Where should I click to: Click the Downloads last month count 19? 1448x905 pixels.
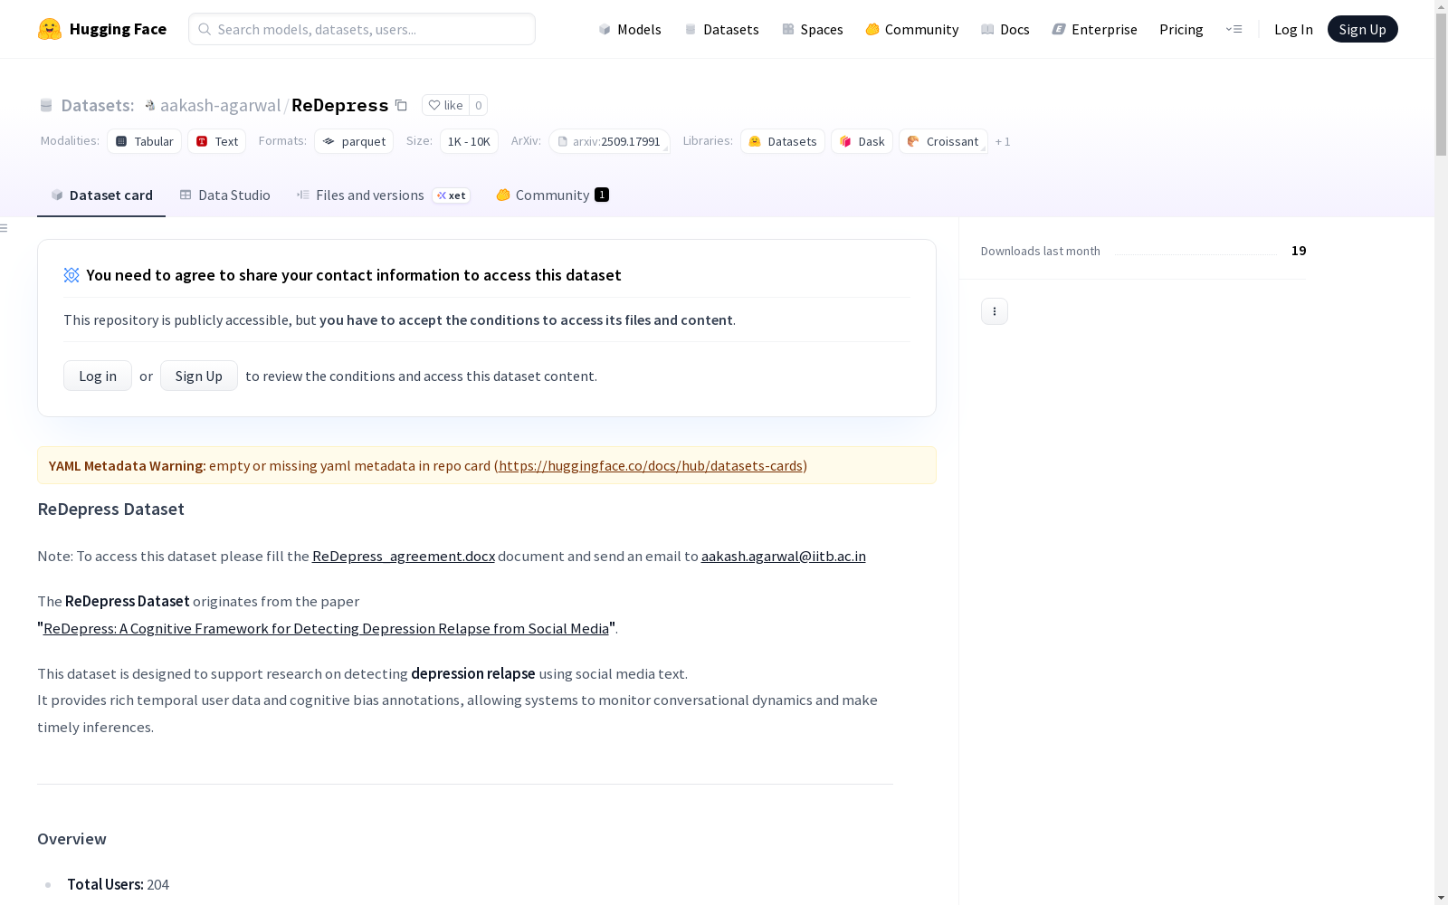point(1299,251)
